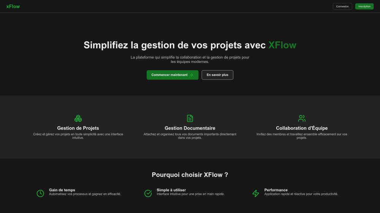The image size is (380, 213).
Task: Select the Gestion Documentaire heading
Action: tap(190, 128)
